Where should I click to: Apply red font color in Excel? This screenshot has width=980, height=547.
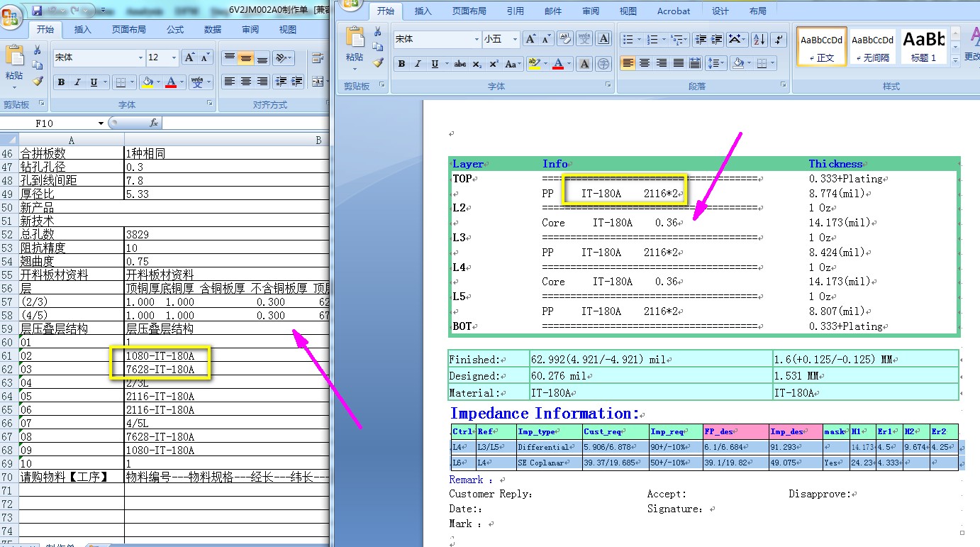[171, 82]
